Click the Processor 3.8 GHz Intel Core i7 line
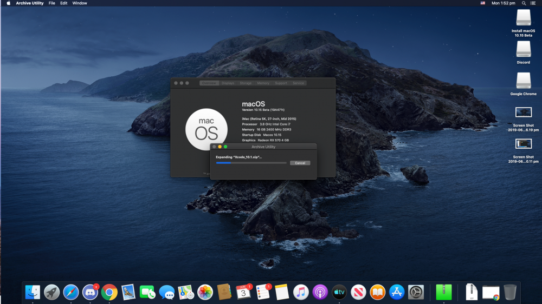542x304 pixels. tap(266, 124)
